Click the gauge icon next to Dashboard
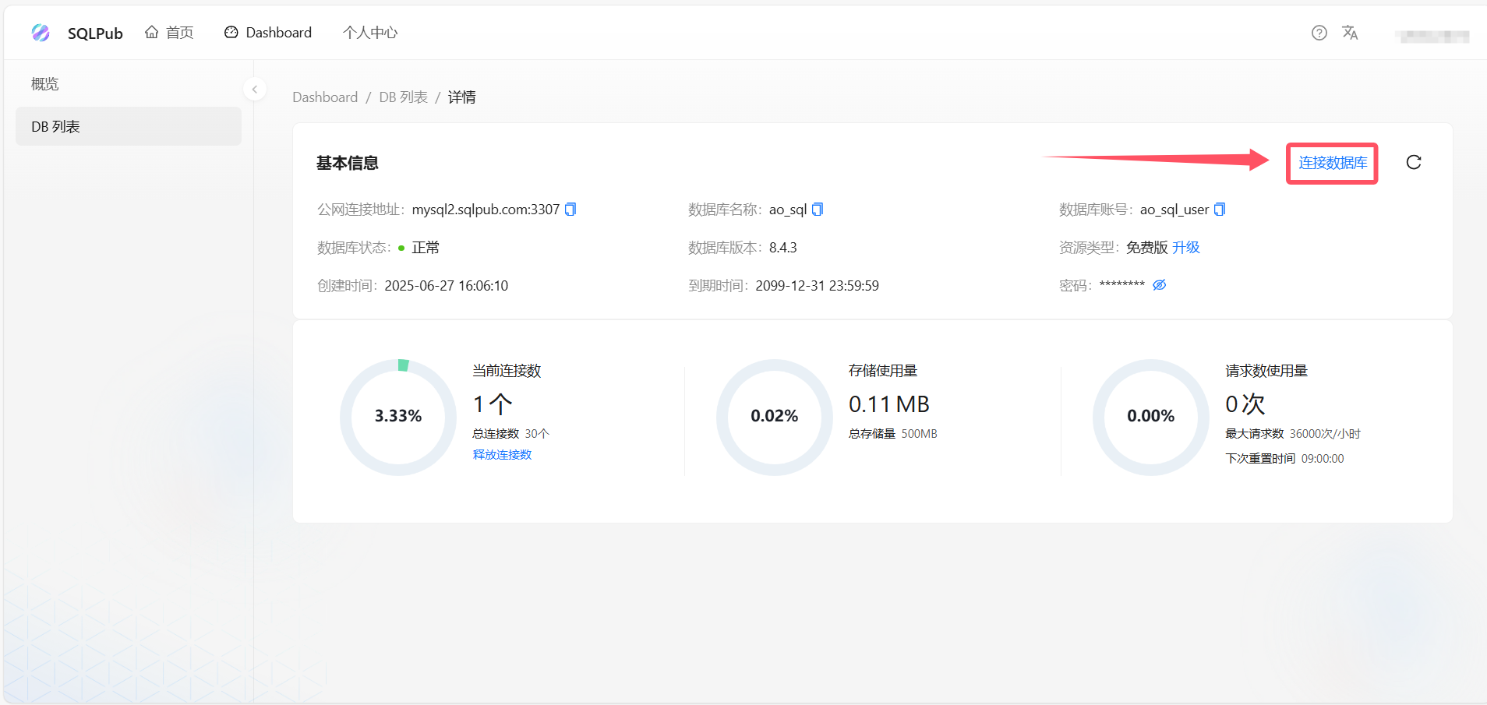Viewport: 1487px width, 705px height. click(231, 32)
